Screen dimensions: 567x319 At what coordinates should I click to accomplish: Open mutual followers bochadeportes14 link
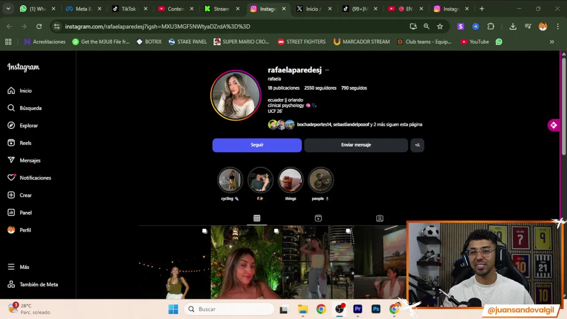click(314, 124)
